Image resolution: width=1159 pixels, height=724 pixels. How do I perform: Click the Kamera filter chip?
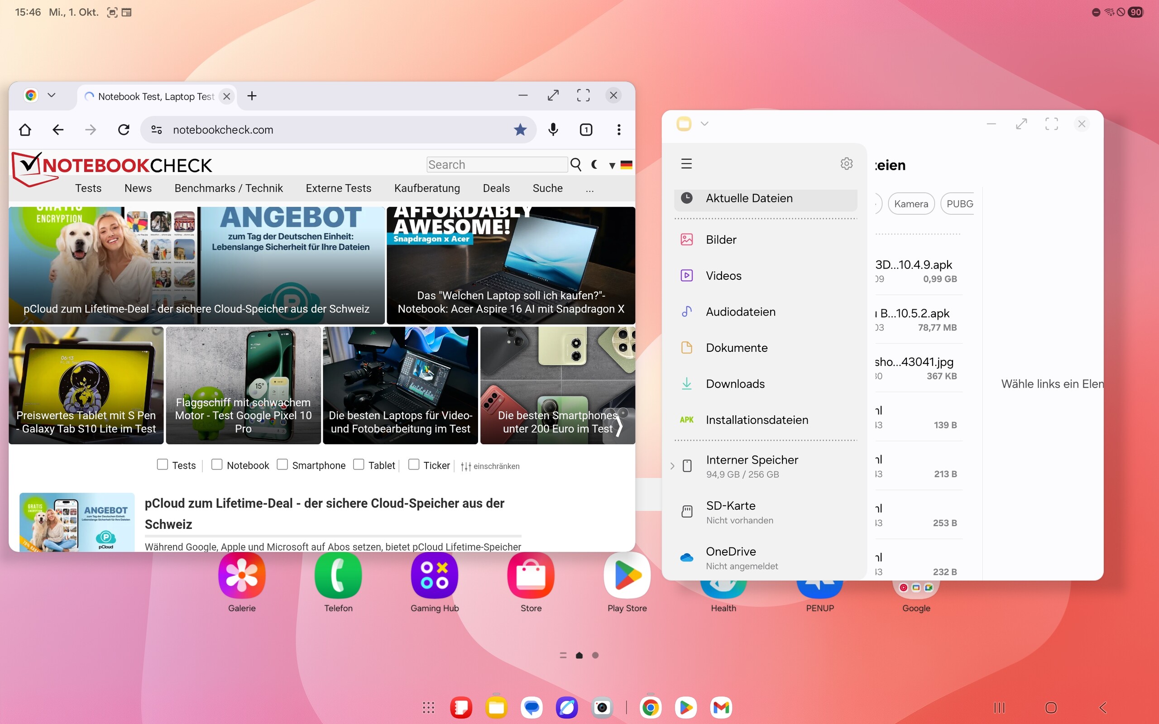[910, 204]
